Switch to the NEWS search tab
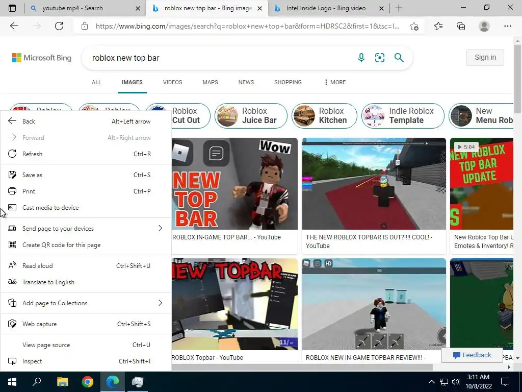This screenshot has height=392, width=522. click(x=246, y=82)
